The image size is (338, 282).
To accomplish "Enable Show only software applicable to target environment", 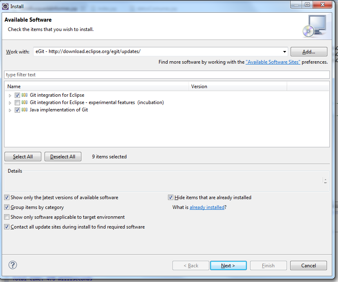I will 7,217.
